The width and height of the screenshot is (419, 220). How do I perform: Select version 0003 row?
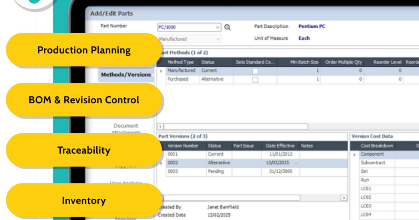click(252, 172)
